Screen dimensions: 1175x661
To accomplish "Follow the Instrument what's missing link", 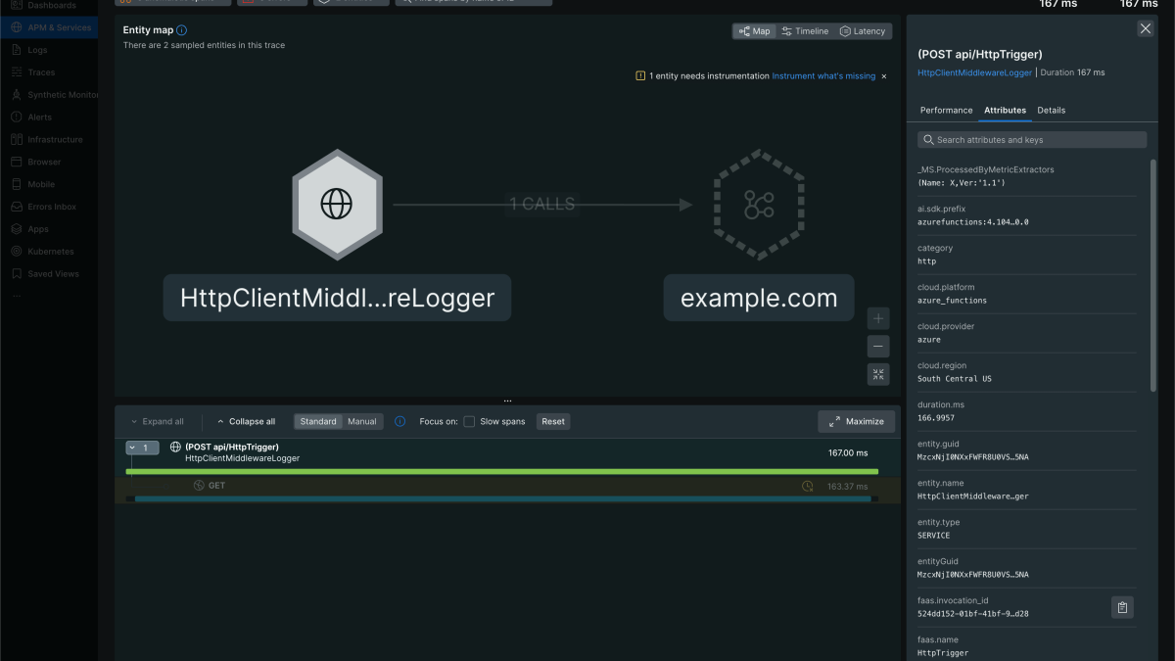I will point(823,76).
